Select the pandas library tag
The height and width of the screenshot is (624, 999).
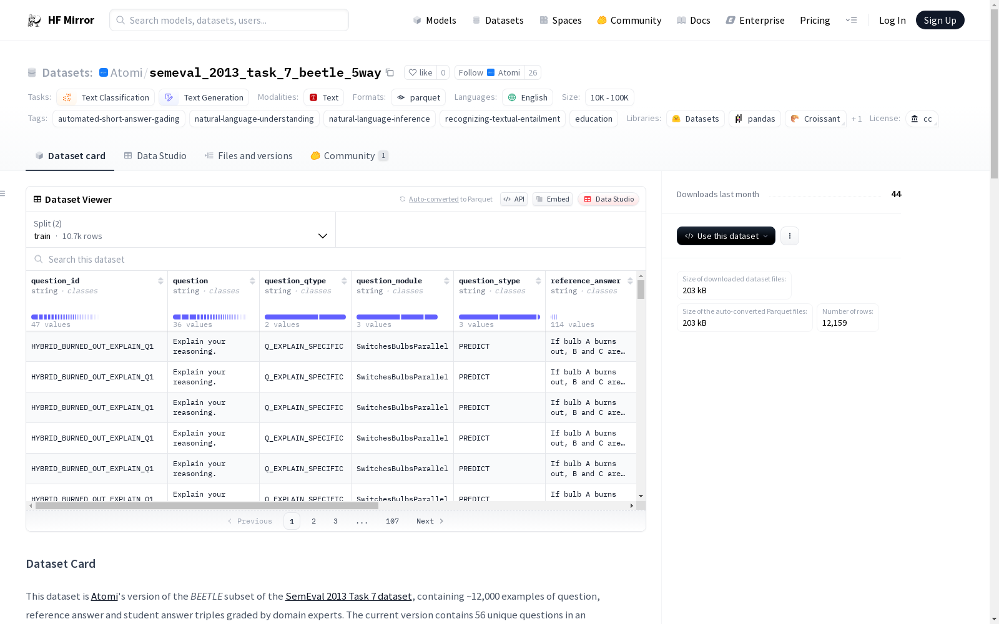tap(755, 119)
